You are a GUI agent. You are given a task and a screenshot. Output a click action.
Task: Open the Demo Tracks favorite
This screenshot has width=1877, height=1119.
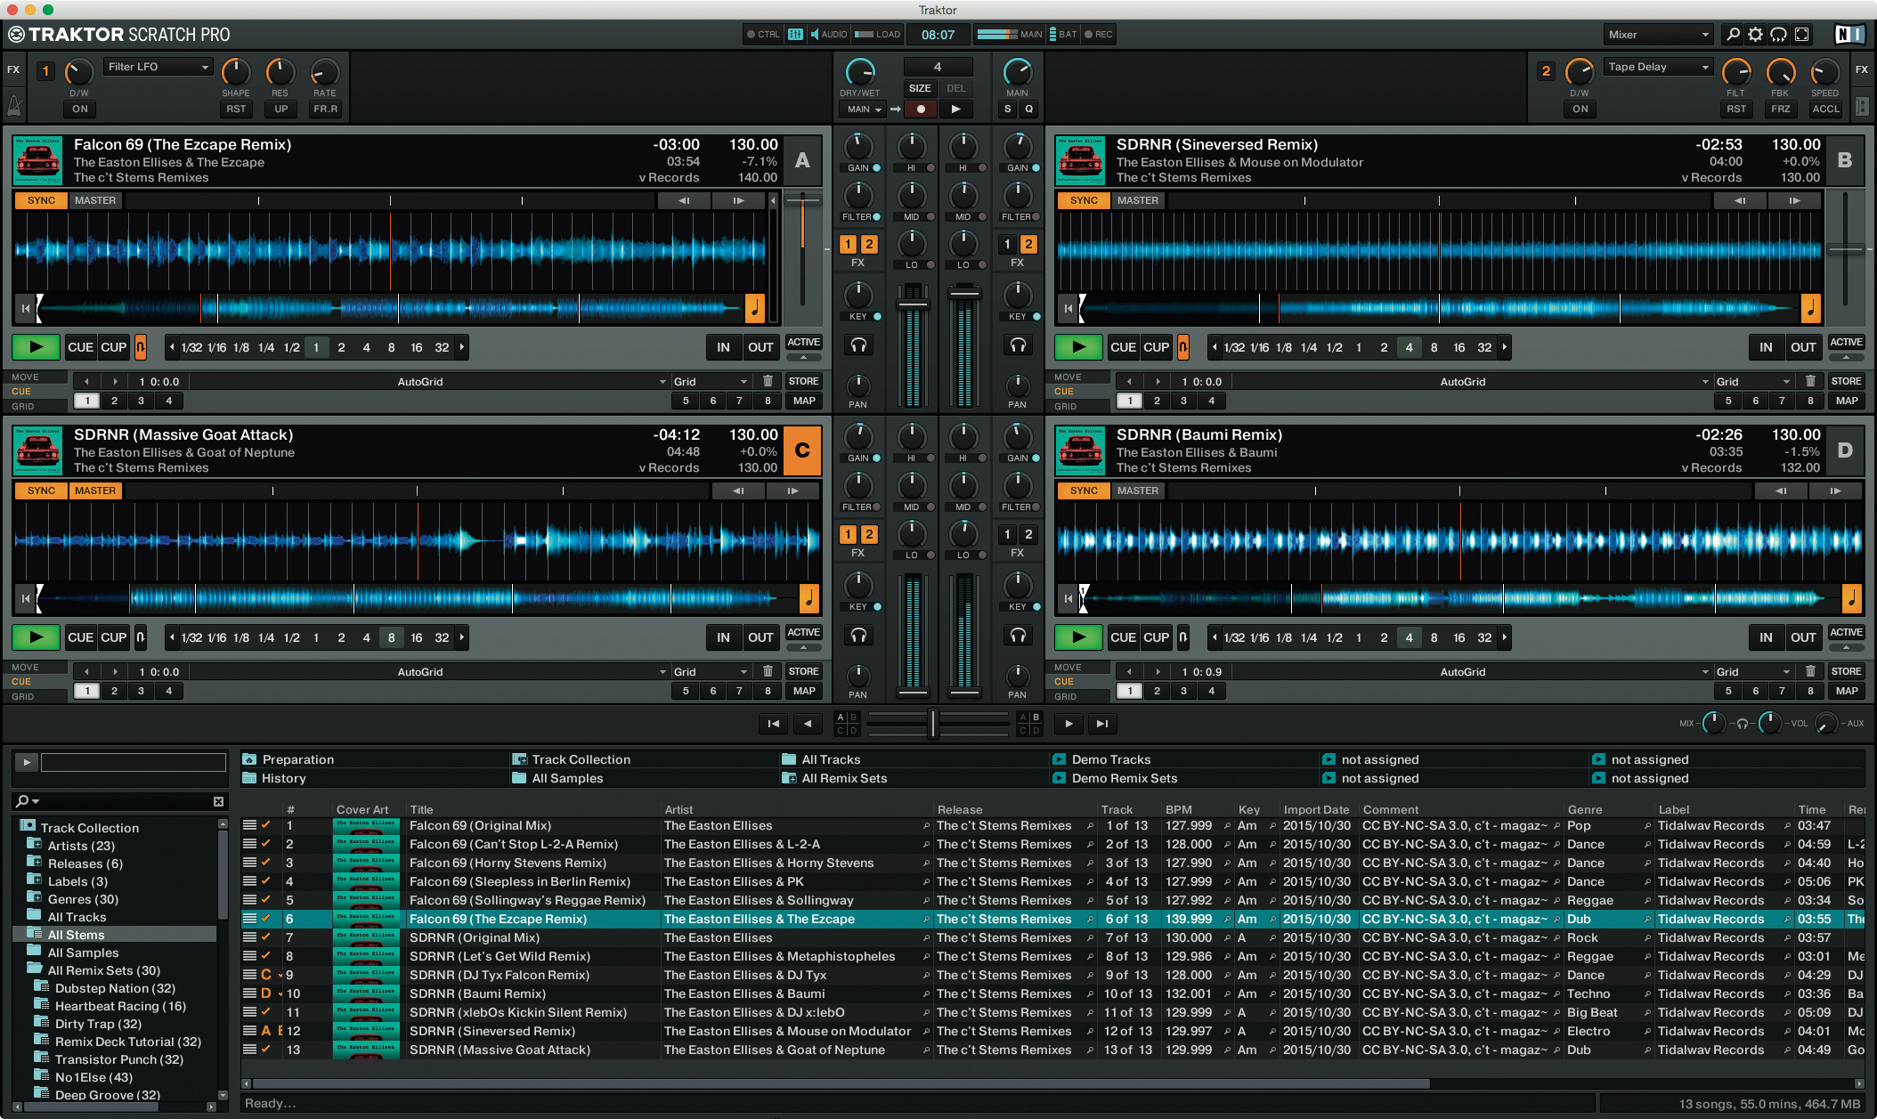pos(1110,759)
